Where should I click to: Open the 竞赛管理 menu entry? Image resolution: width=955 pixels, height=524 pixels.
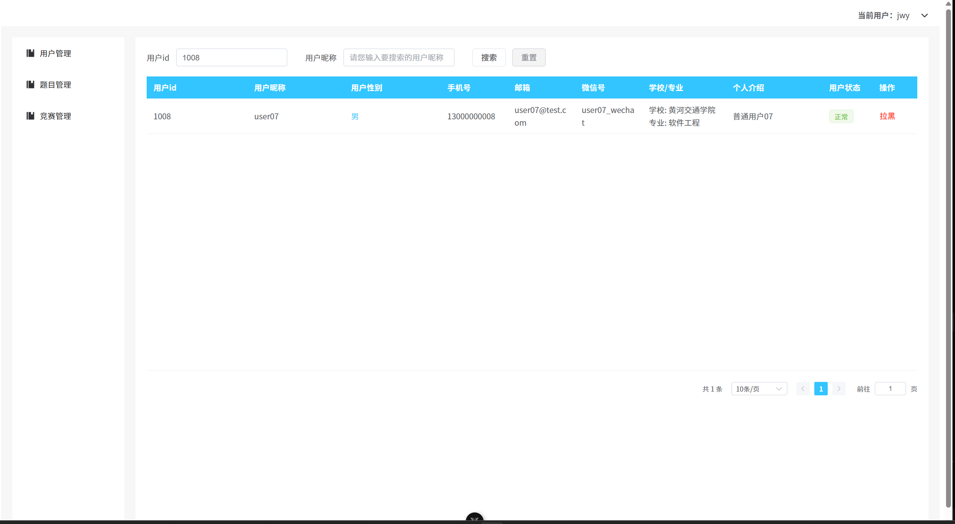pyautogui.click(x=55, y=116)
